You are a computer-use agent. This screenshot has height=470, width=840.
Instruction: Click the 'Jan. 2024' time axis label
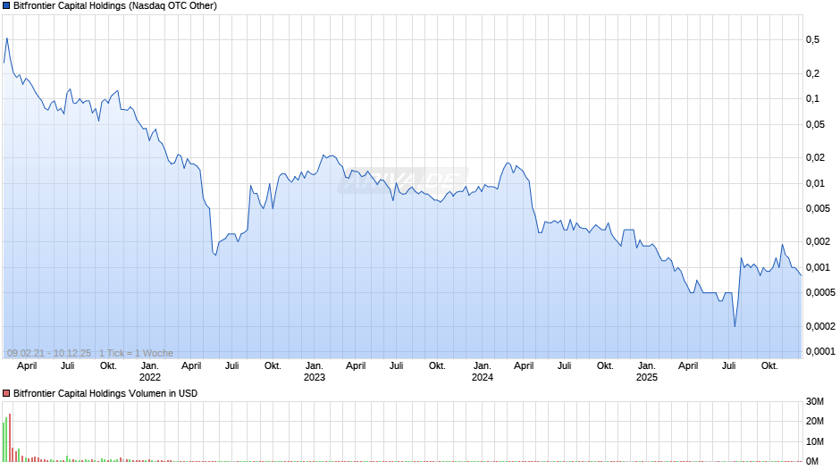click(483, 372)
